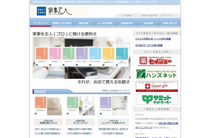Open the 家事玄人のご紹介 tab

tap(62, 23)
